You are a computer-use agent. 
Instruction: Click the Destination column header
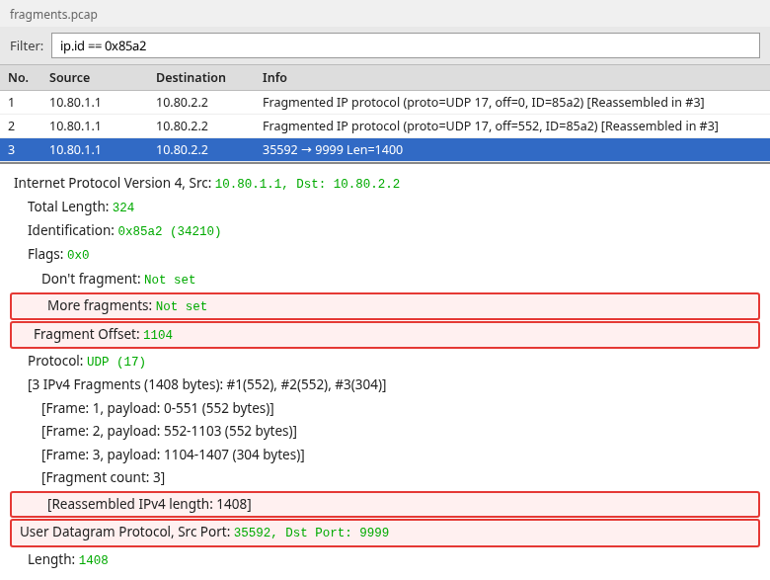click(191, 78)
